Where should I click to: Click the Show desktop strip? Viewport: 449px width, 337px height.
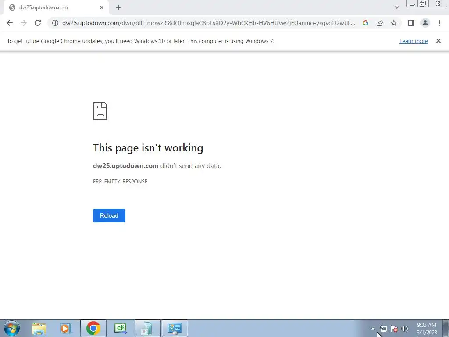pos(445,328)
